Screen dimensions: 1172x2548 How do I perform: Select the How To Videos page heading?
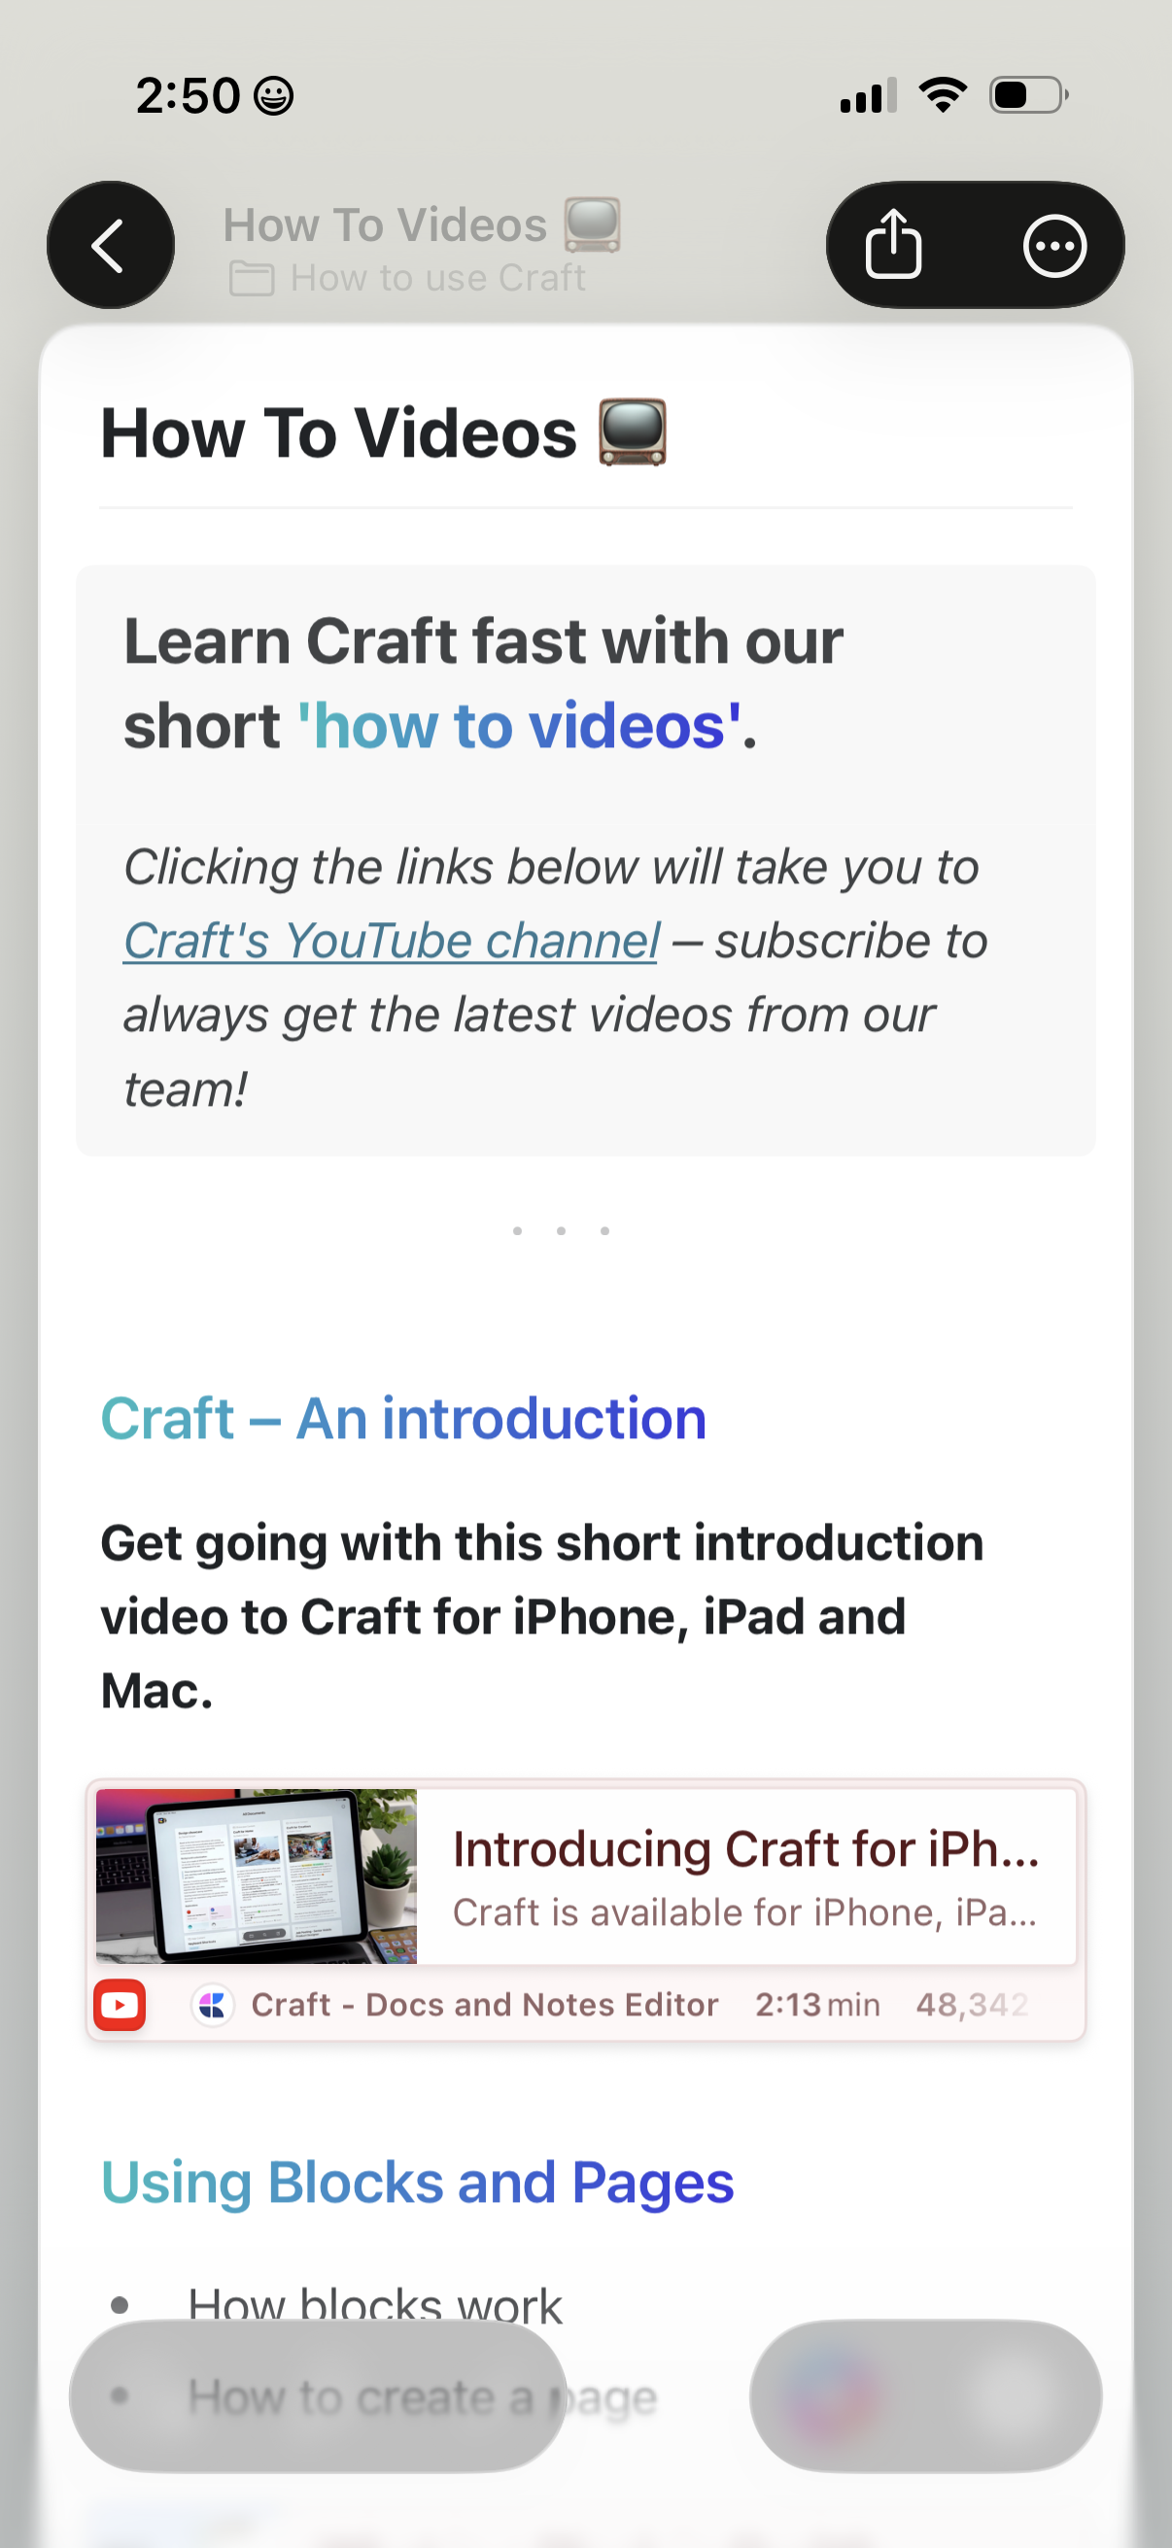[384, 433]
